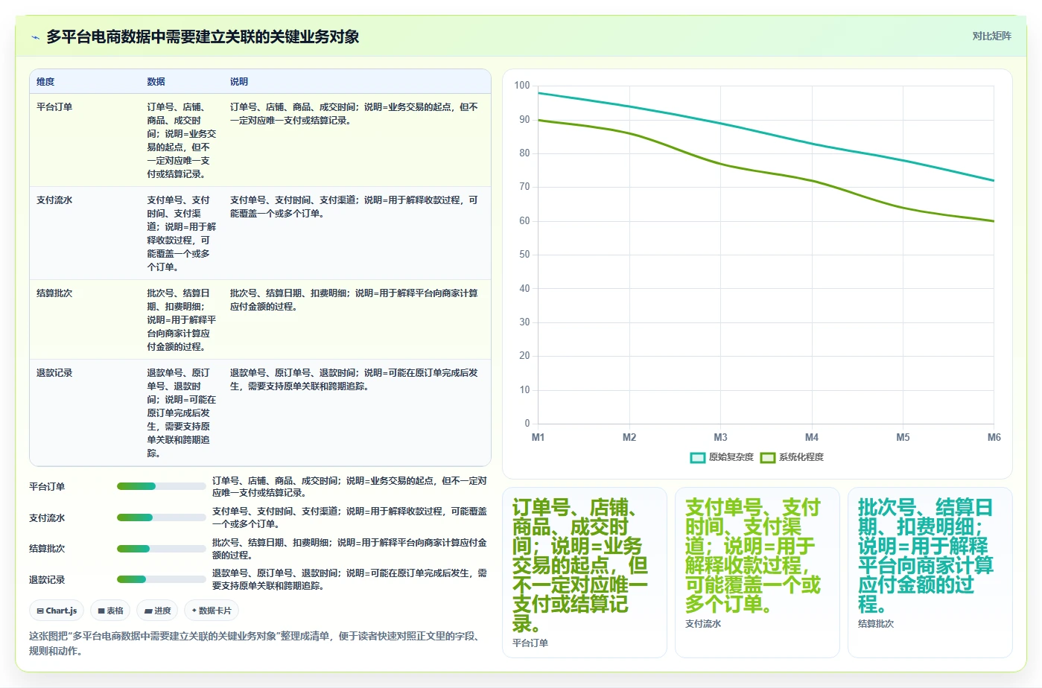Click the 退款记录 label in the progress list
1042x688 pixels.
coord(47,580)
